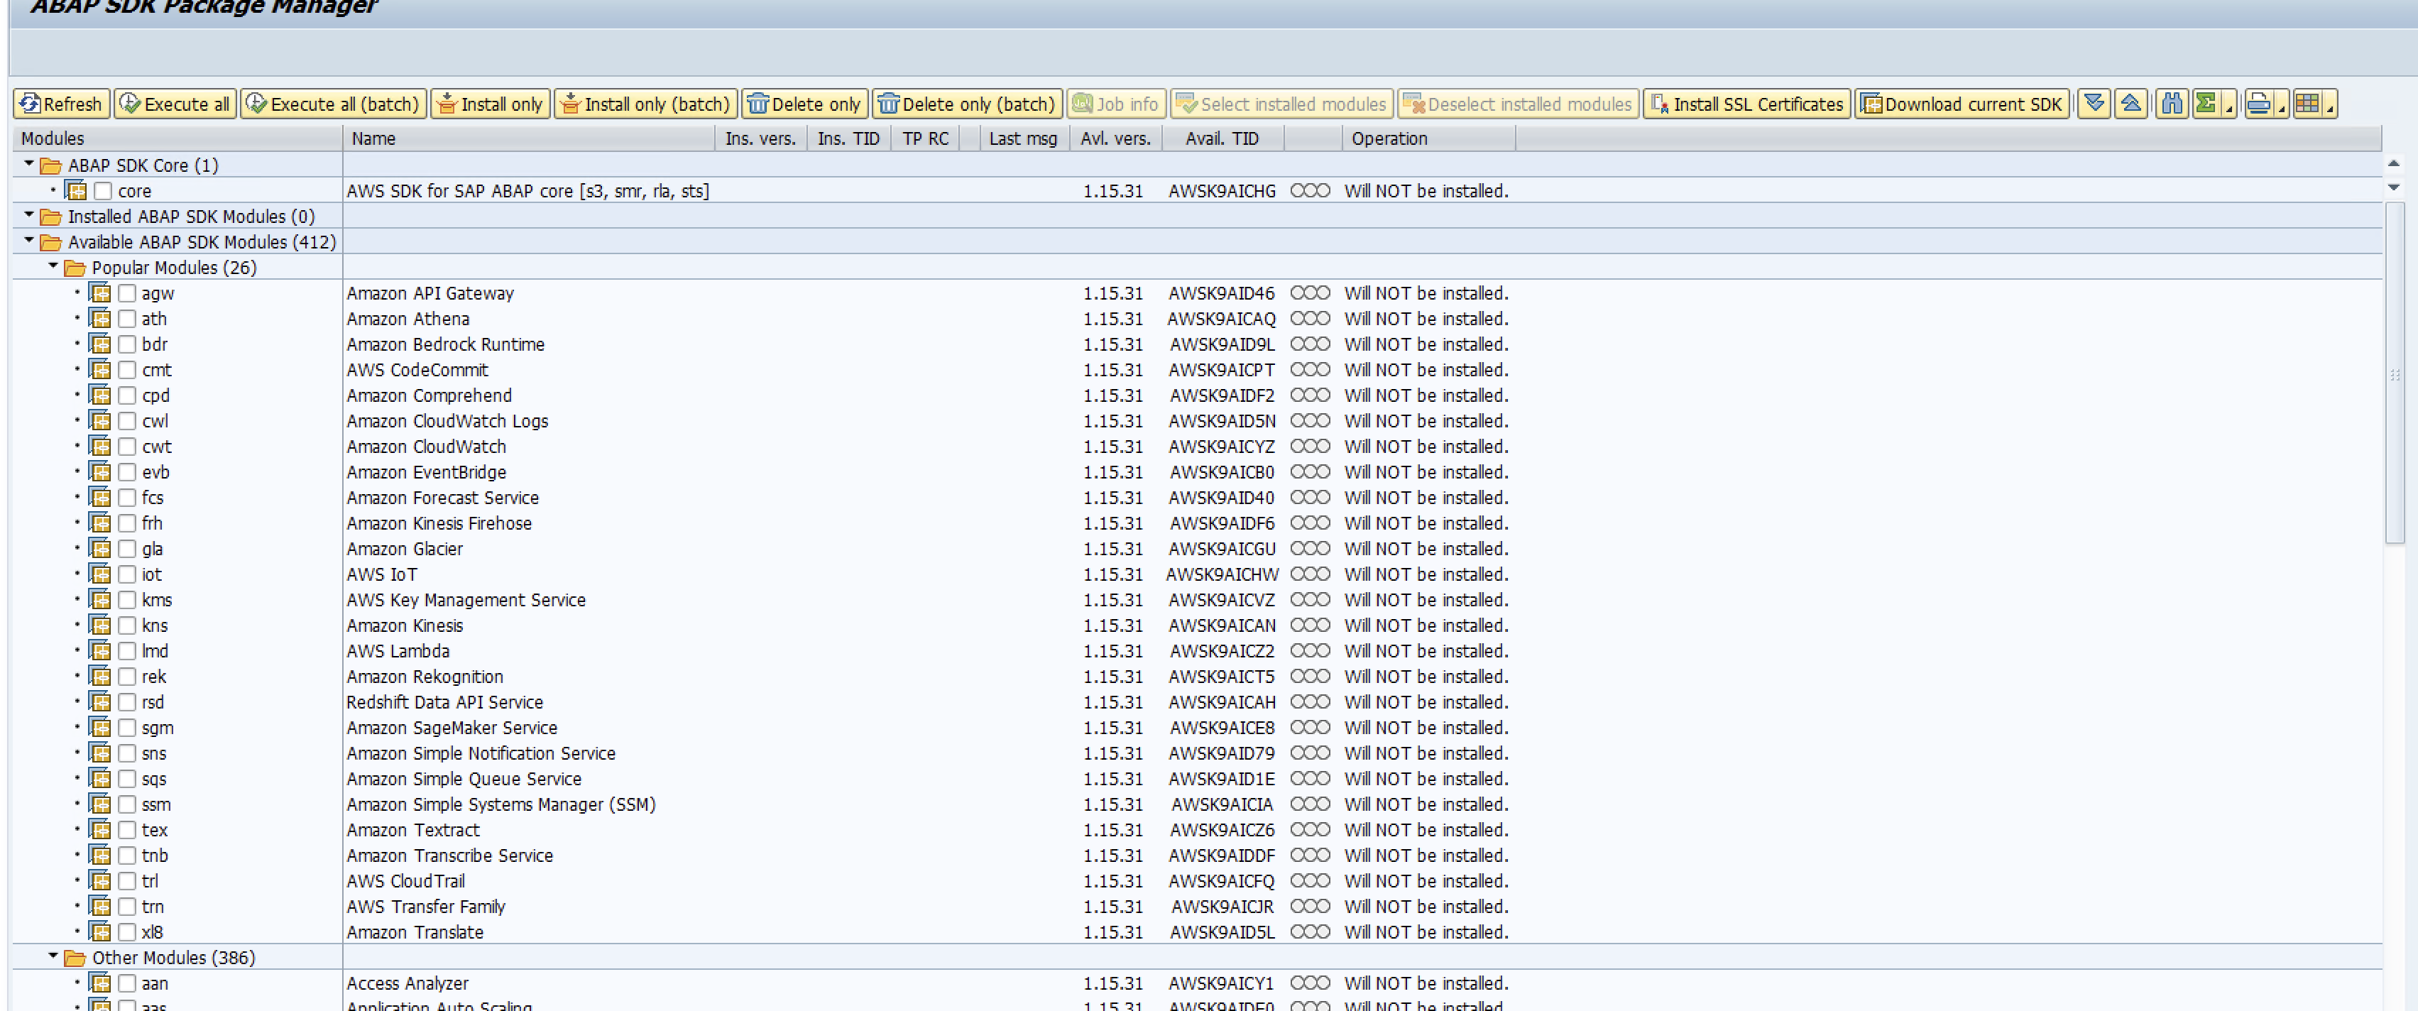This screenshot has width=2418, height=1011.
Task: Check the checkbox for the core module
Action: point(103,190)
